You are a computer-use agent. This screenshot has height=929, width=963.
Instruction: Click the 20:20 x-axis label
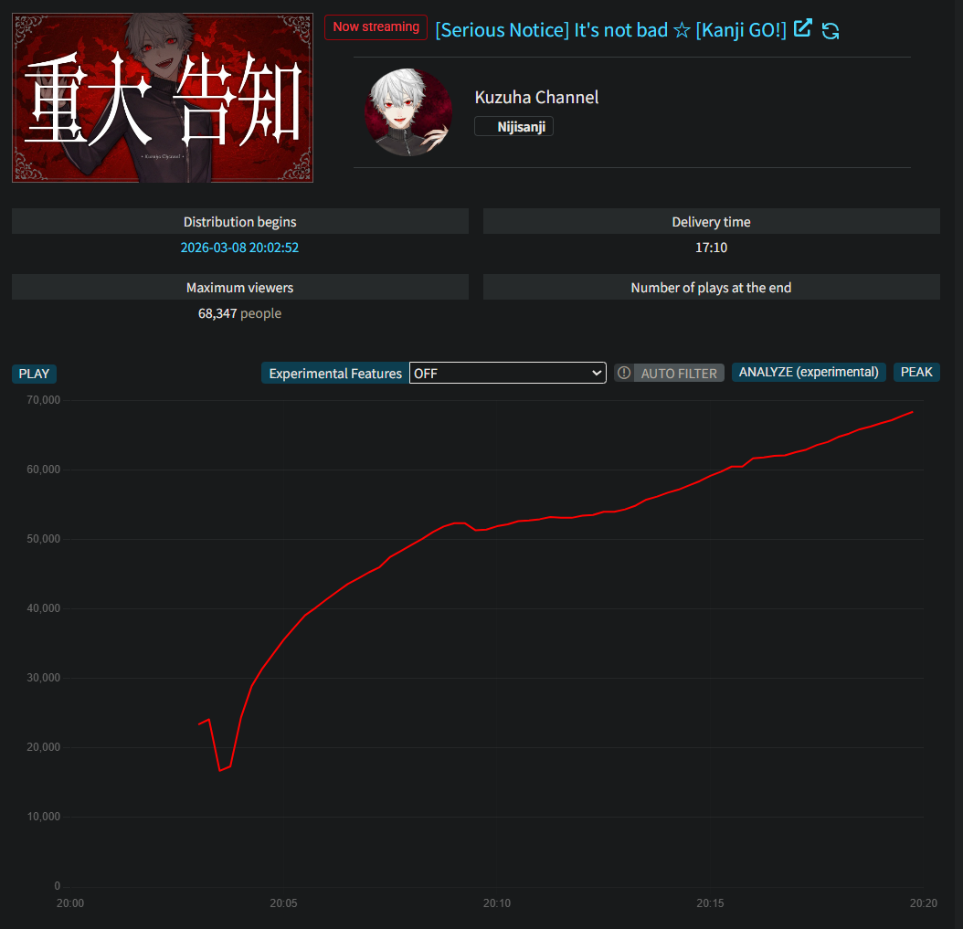point(923,903)
